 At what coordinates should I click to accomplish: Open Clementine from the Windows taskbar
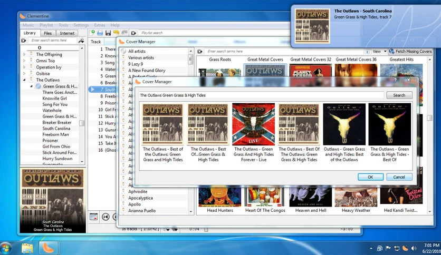pos(49,248)
